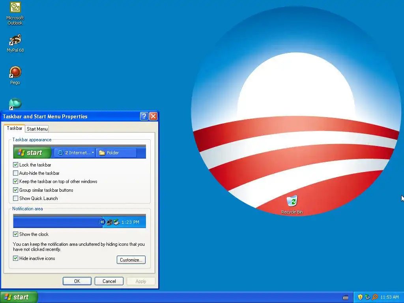Open the Customize... notification settings
This screenshot has height=303, width=404.
(x=131, y=260)
